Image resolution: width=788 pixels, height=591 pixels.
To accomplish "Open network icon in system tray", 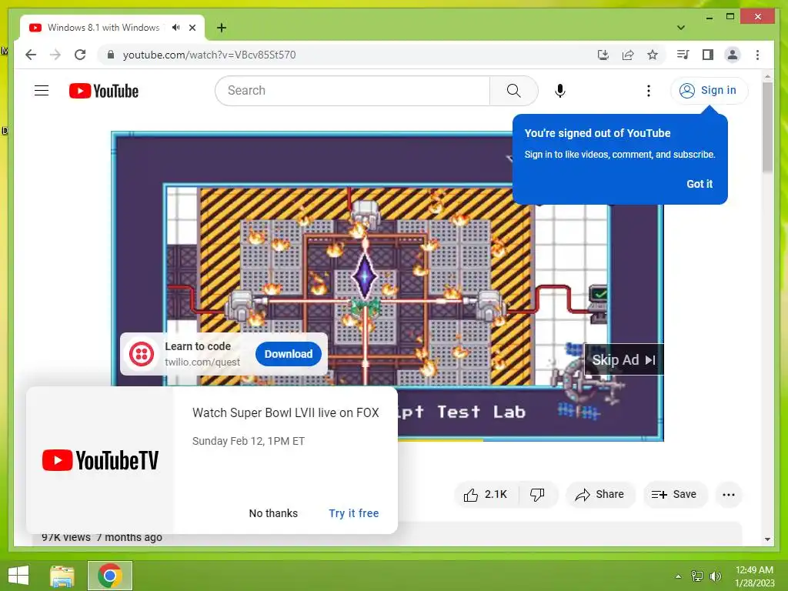I will [x=697, y=576].
